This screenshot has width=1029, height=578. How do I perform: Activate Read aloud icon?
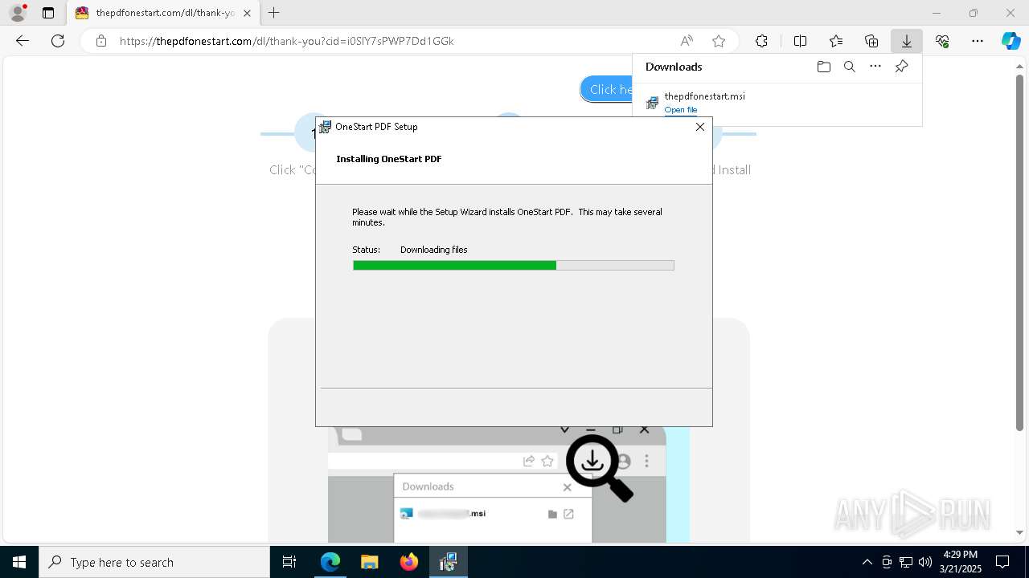pyautogui.click(x=687, y=41)
